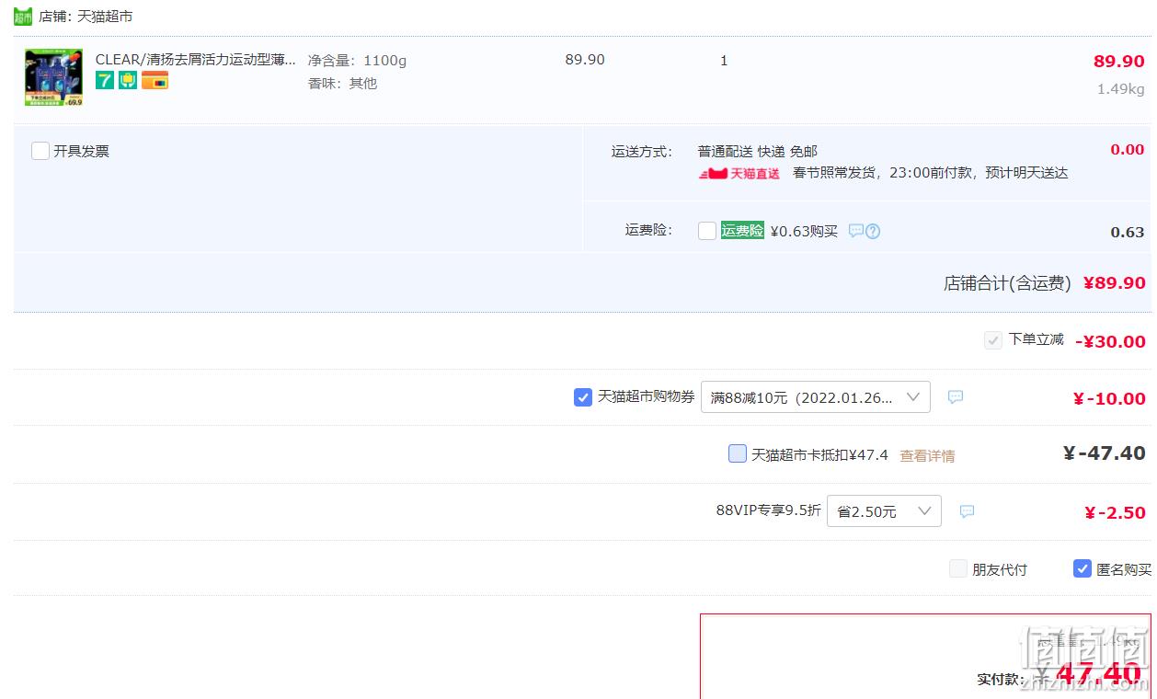This screenshot has height=699, width=1157.
Task: Open the question mark help icon for 运费险
Action: 873,231
